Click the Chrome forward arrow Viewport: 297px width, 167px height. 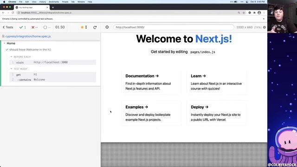click(8, 13)
